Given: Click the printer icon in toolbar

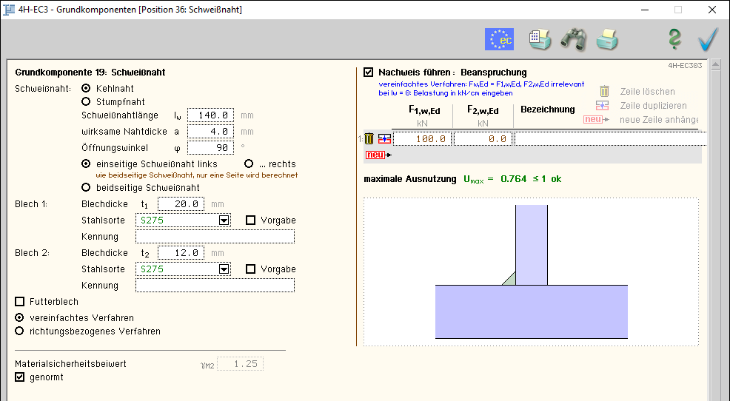Looking at the screenshot, I should (x=607, y=38).
